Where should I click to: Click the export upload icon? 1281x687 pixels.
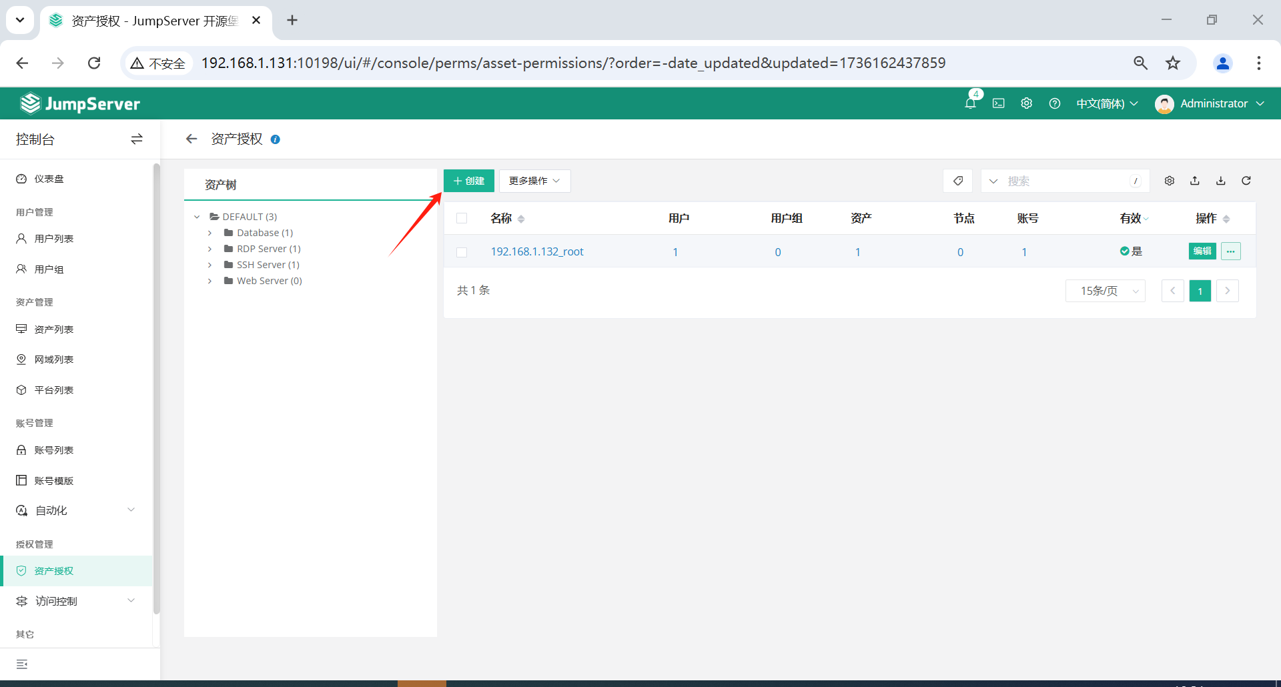click(1195, 181)
